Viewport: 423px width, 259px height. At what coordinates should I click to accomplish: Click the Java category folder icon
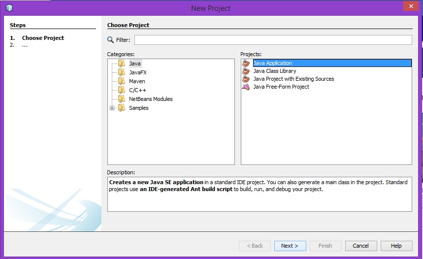click(121, 64)
